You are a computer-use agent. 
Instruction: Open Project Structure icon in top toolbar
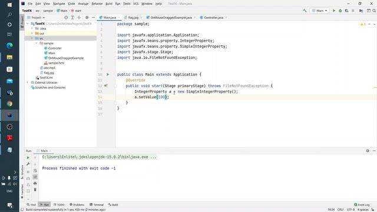(x=361, y=11)
